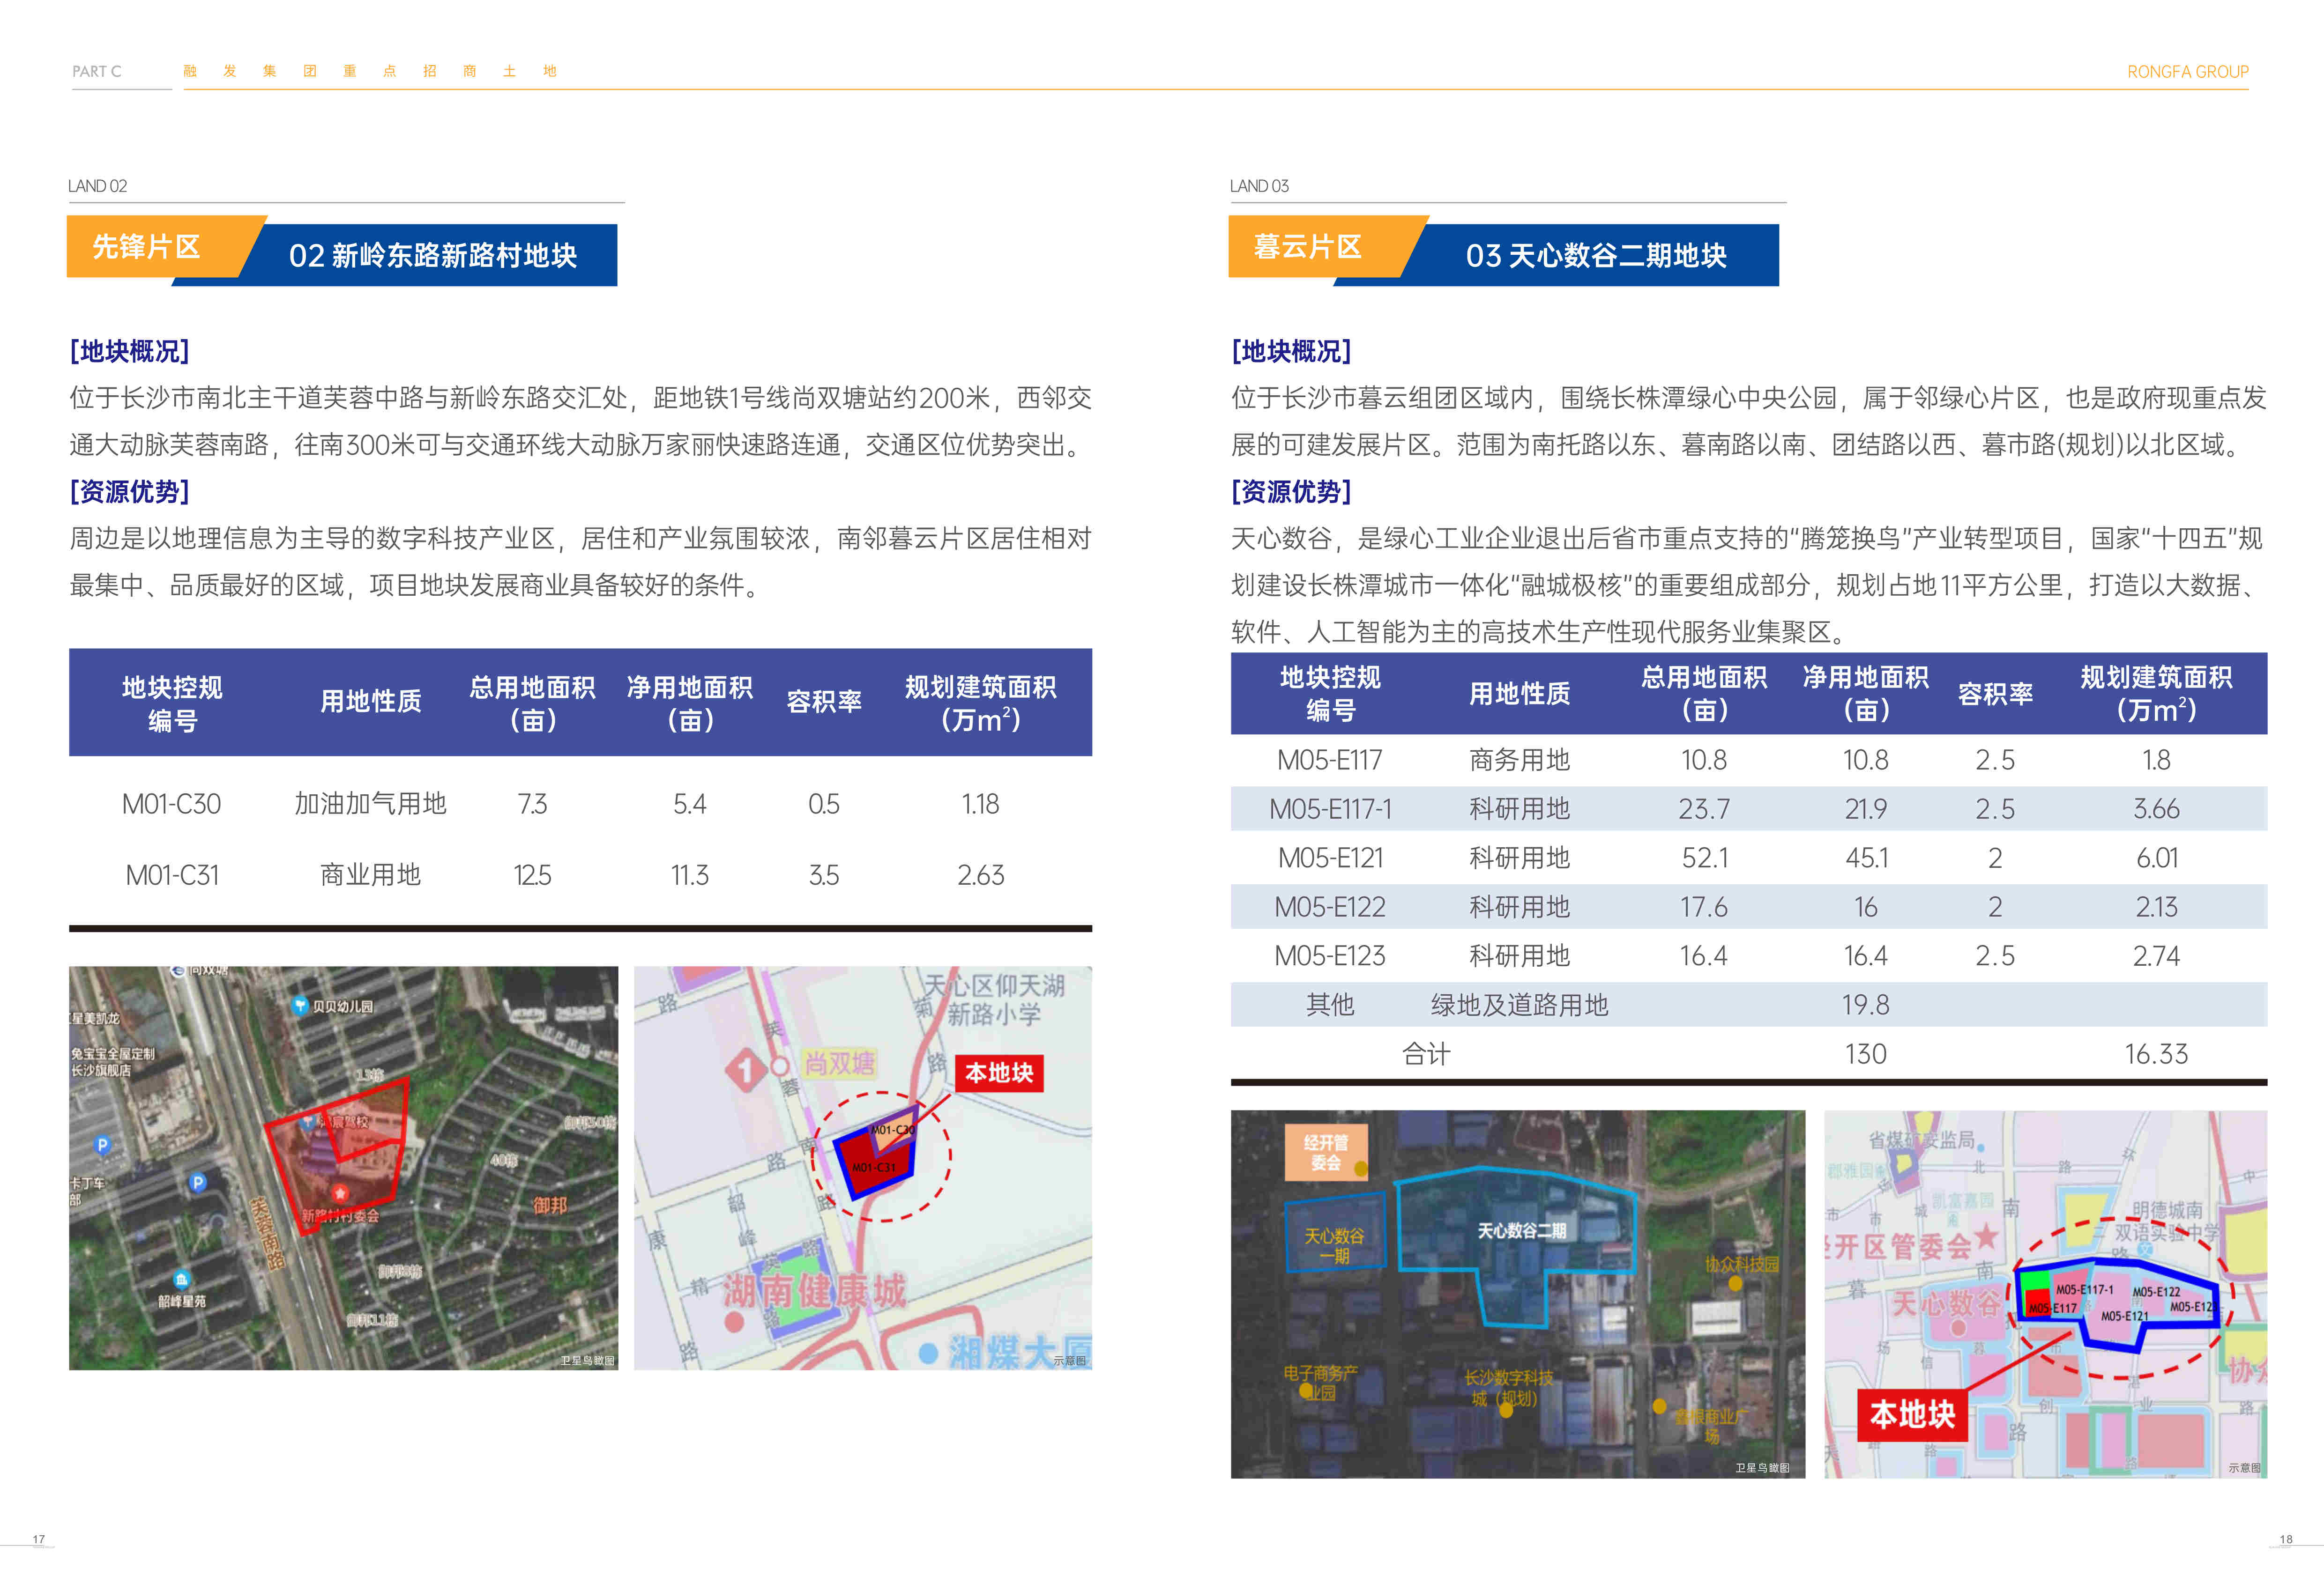Image resolution: width=2324 pixels, height=1576 pixels.
Task: Click the 贝贝幼儿园 kindergarten map pin icon
Action: [x=299, y=1006]
